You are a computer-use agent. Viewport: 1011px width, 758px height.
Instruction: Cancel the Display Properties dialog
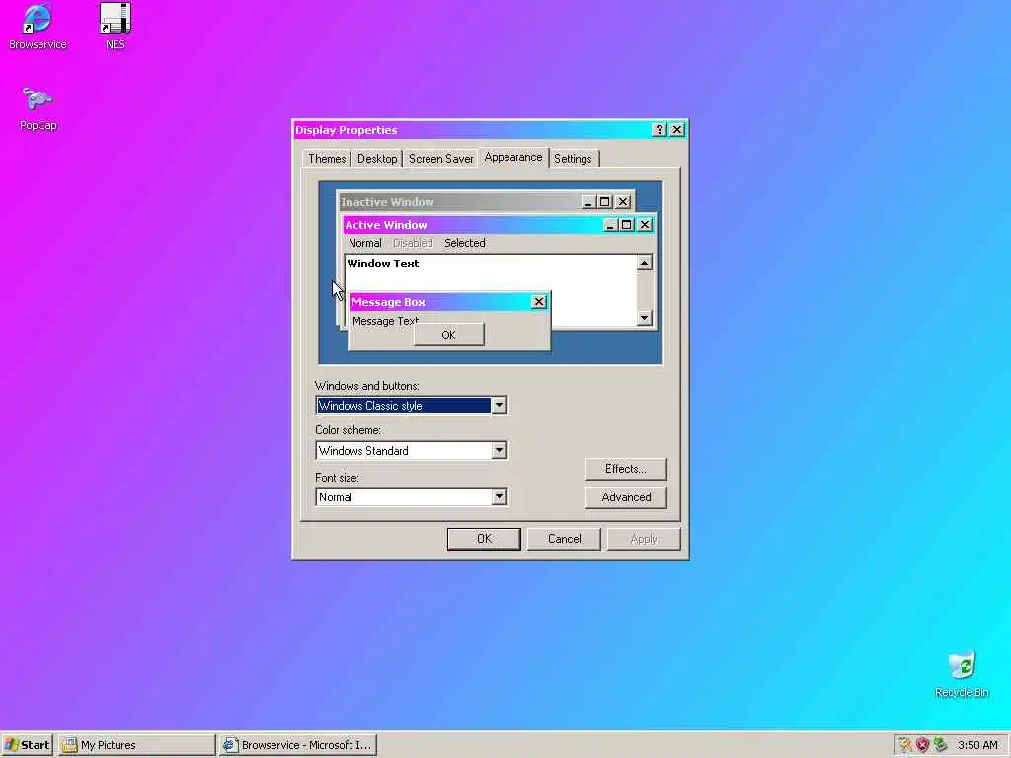click(564, 539)
